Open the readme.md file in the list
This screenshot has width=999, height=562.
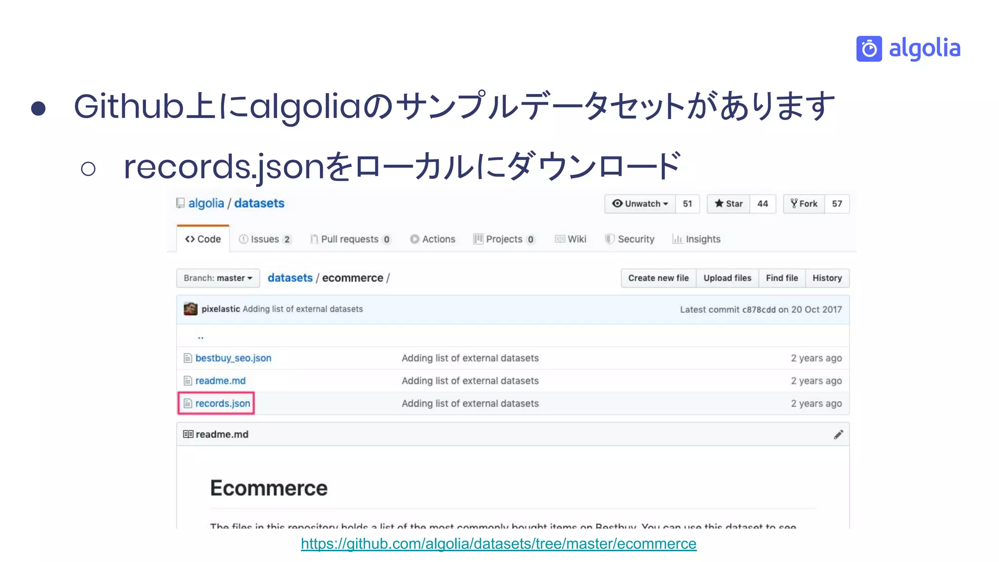coord(220,381)
